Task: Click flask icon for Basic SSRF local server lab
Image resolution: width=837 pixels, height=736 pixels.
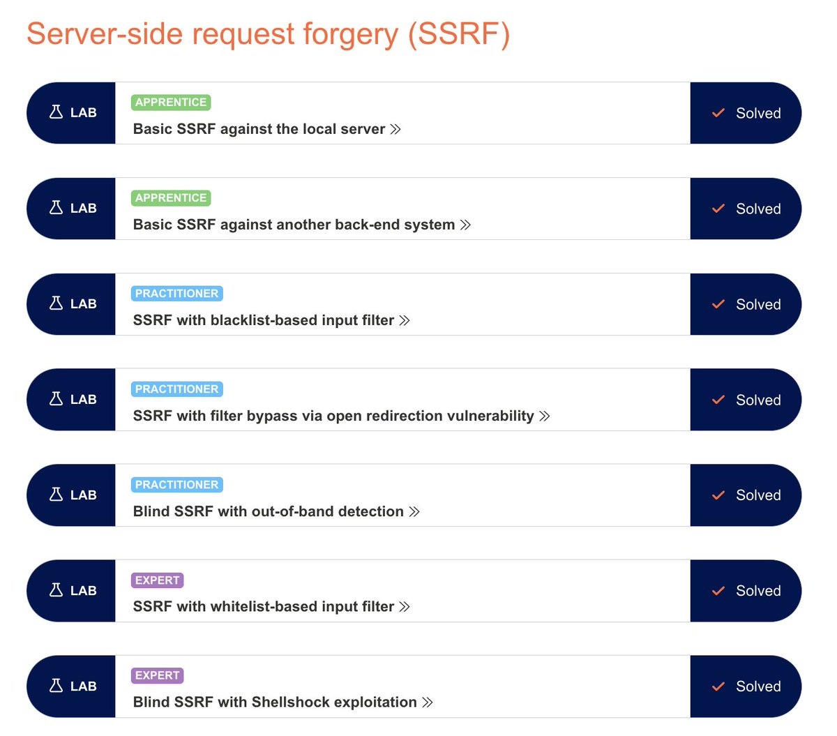Action: pos(56,112)
